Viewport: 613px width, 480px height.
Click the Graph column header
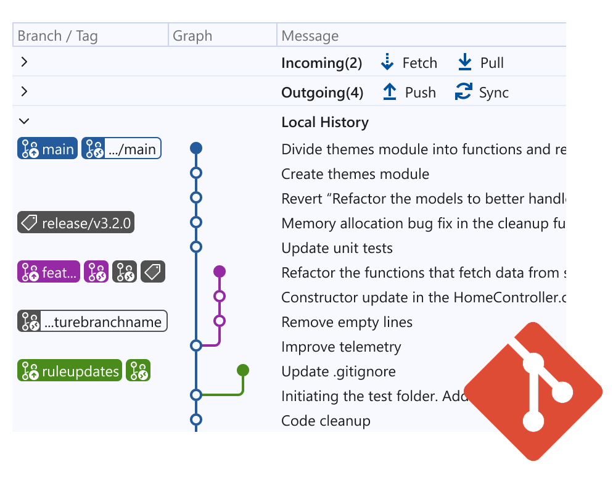pos(192,35)
